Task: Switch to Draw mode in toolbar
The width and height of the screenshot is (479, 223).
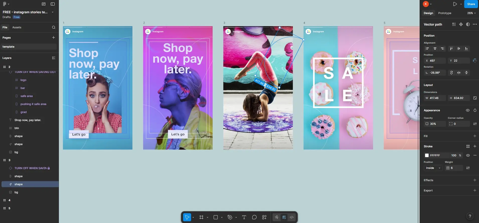Action: (x=277, y=217)
